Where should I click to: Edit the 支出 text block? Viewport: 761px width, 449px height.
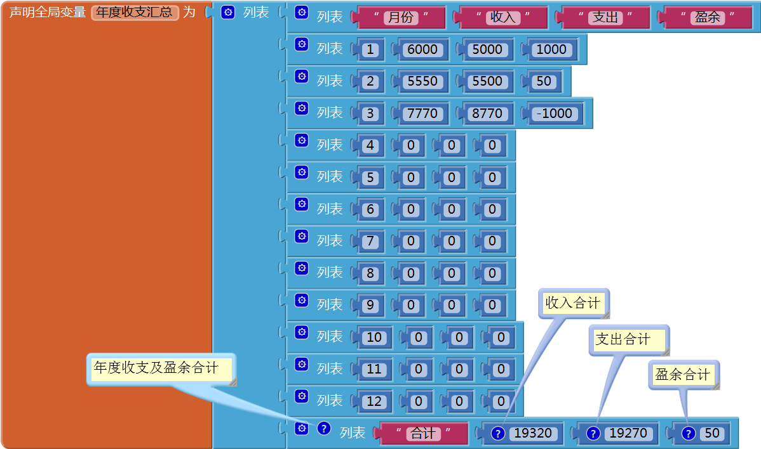[605, 17]
